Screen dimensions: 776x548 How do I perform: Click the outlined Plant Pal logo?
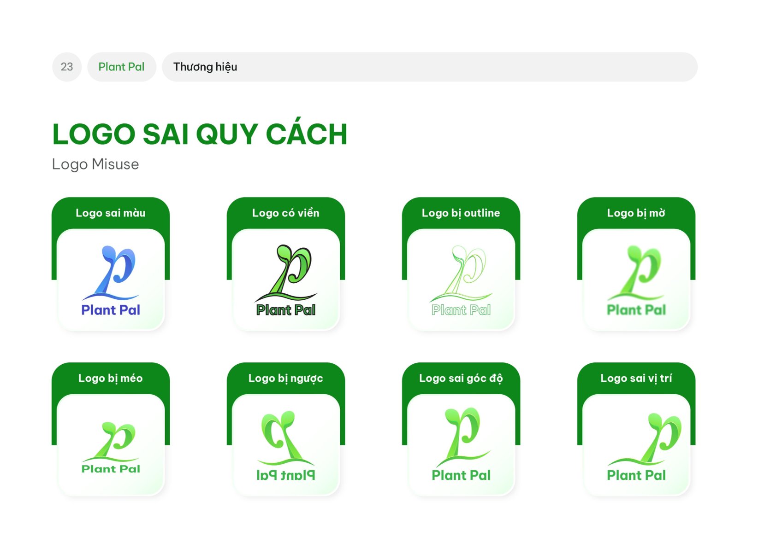tap(461, 280)
